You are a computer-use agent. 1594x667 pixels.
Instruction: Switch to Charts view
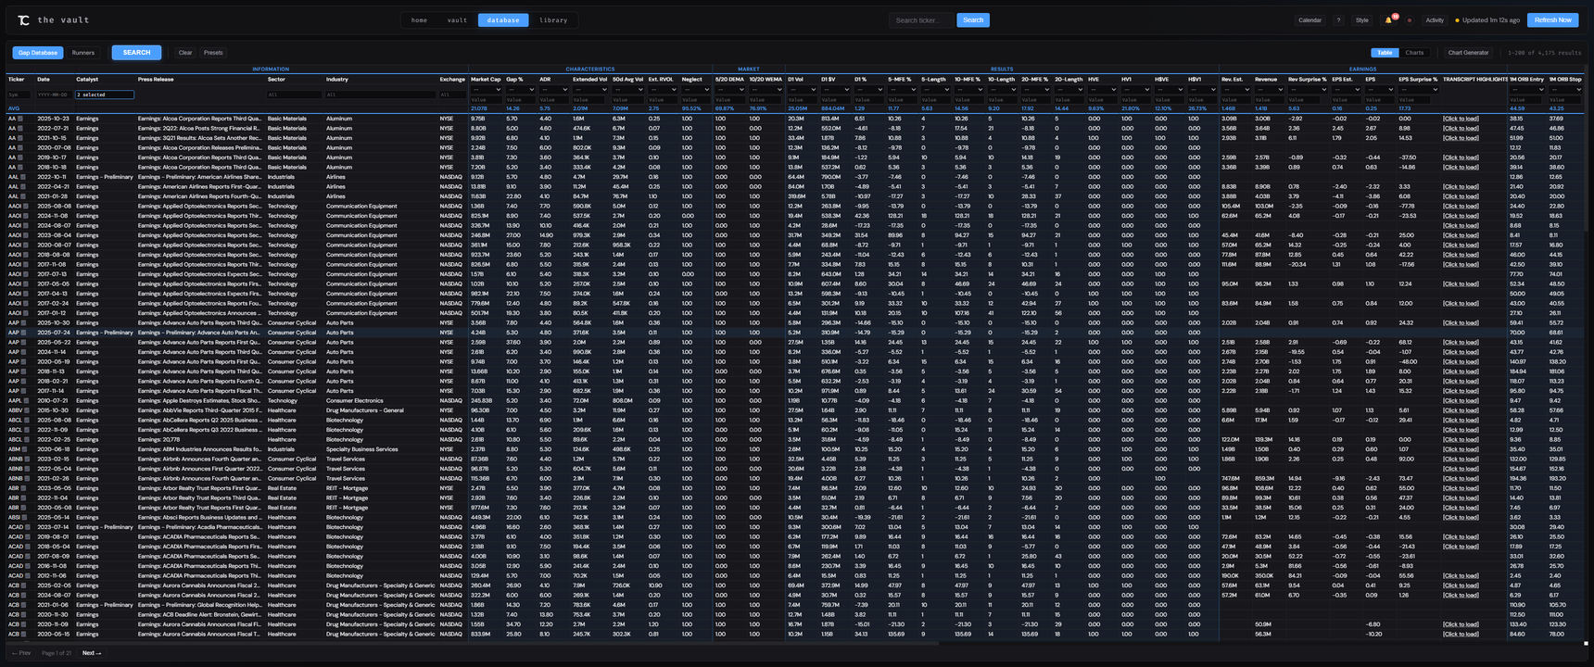click(1414, 53)
